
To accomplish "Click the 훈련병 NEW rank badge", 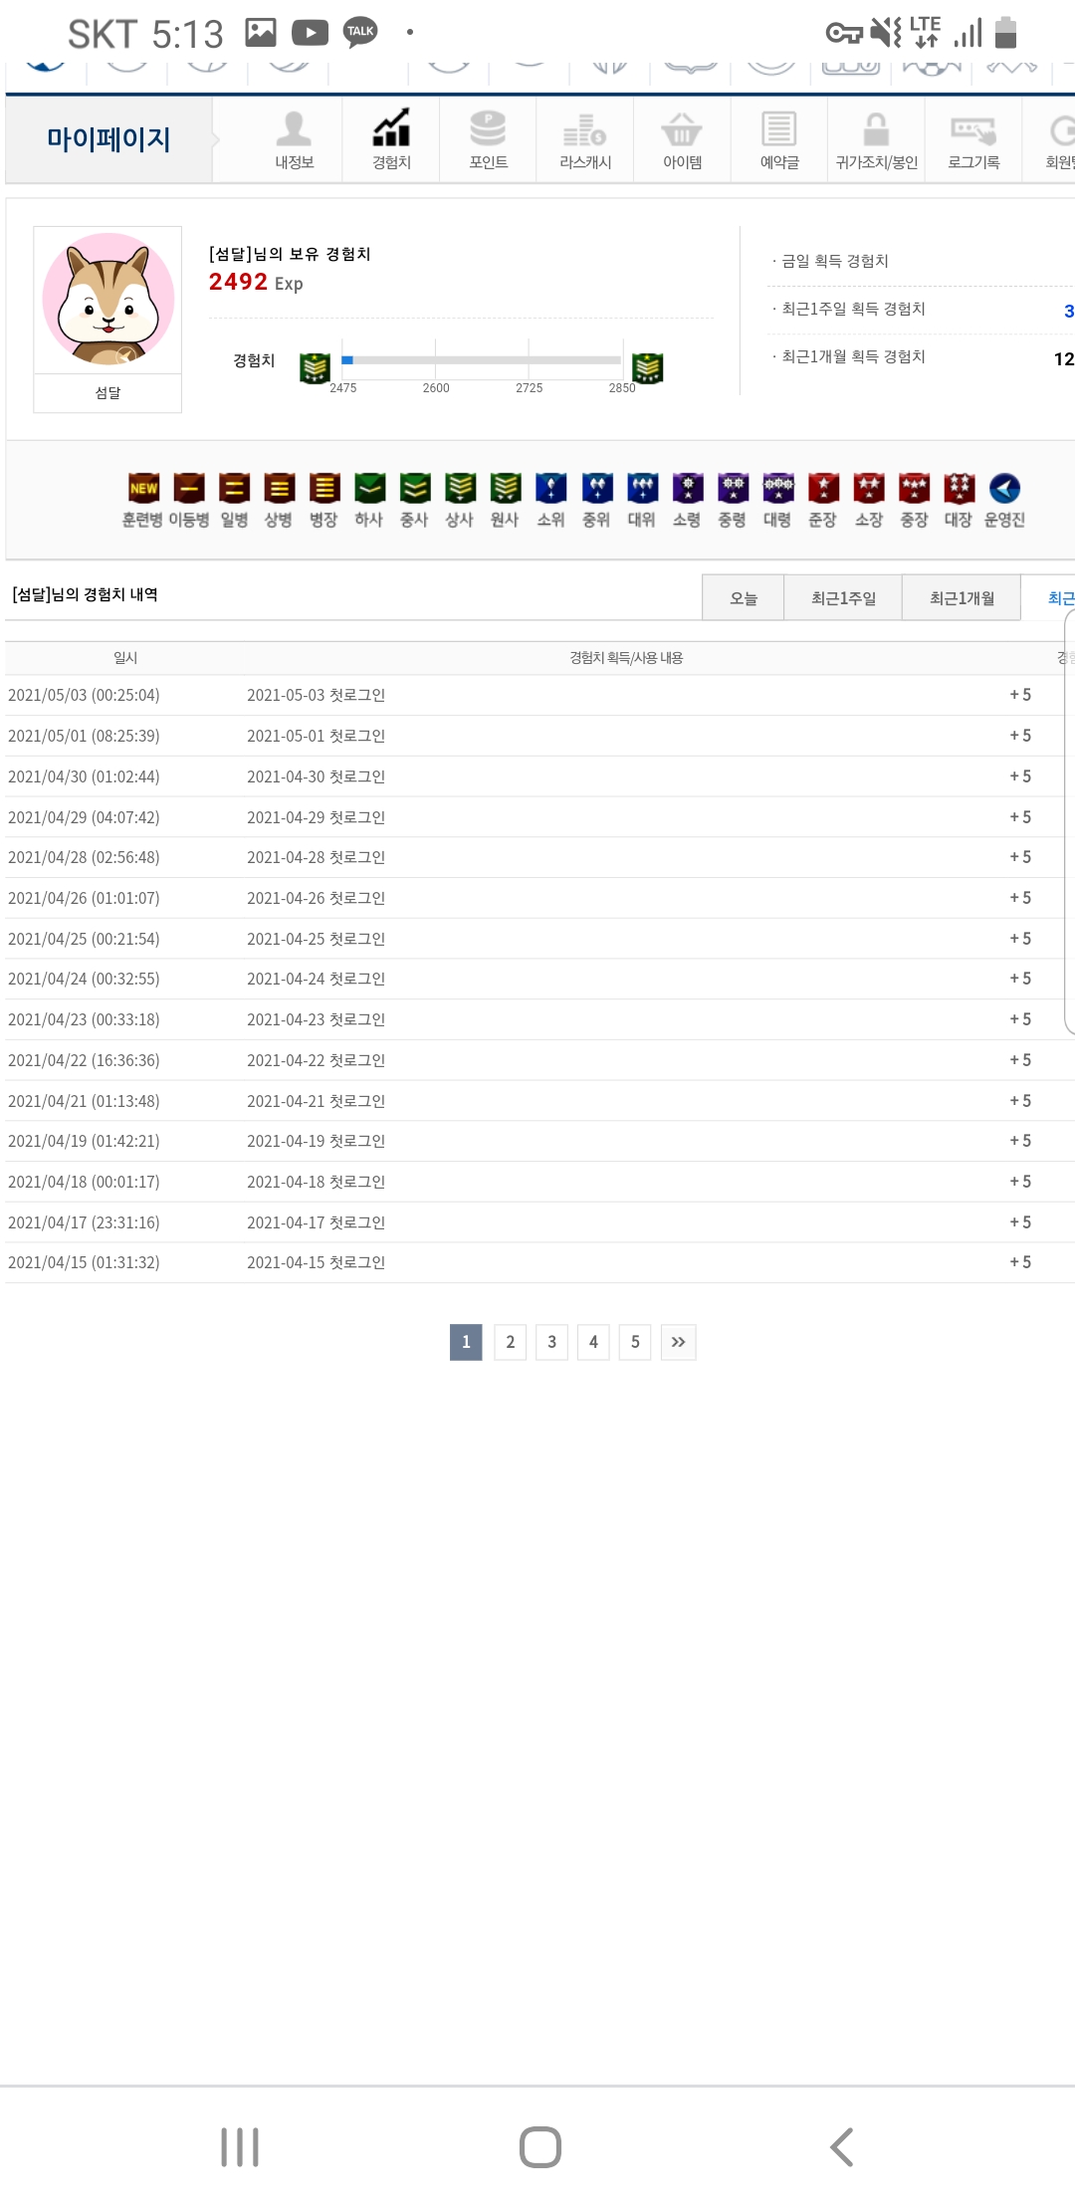I will [143, 489].
